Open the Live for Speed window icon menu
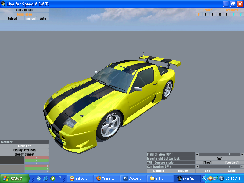 3,4
